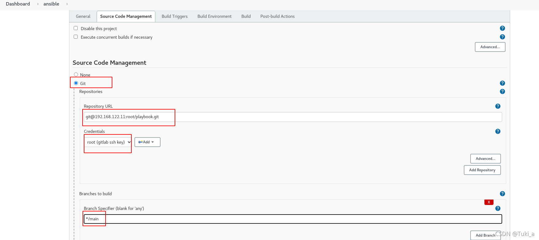Click Add Repository button

(482, 170)
